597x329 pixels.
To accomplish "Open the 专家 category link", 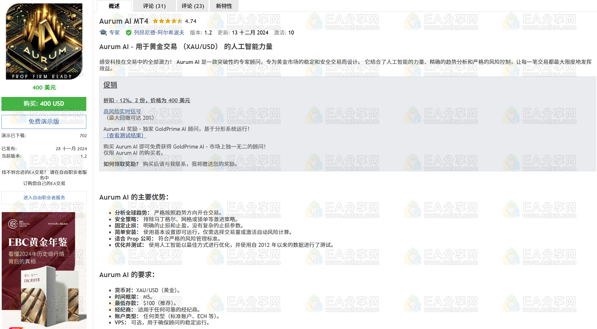I will tap(114, 33).
